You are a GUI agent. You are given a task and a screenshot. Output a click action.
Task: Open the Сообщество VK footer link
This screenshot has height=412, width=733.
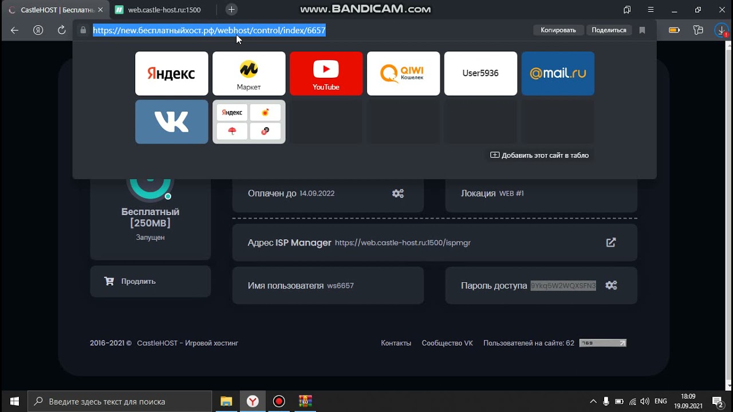tap(447, 343)
